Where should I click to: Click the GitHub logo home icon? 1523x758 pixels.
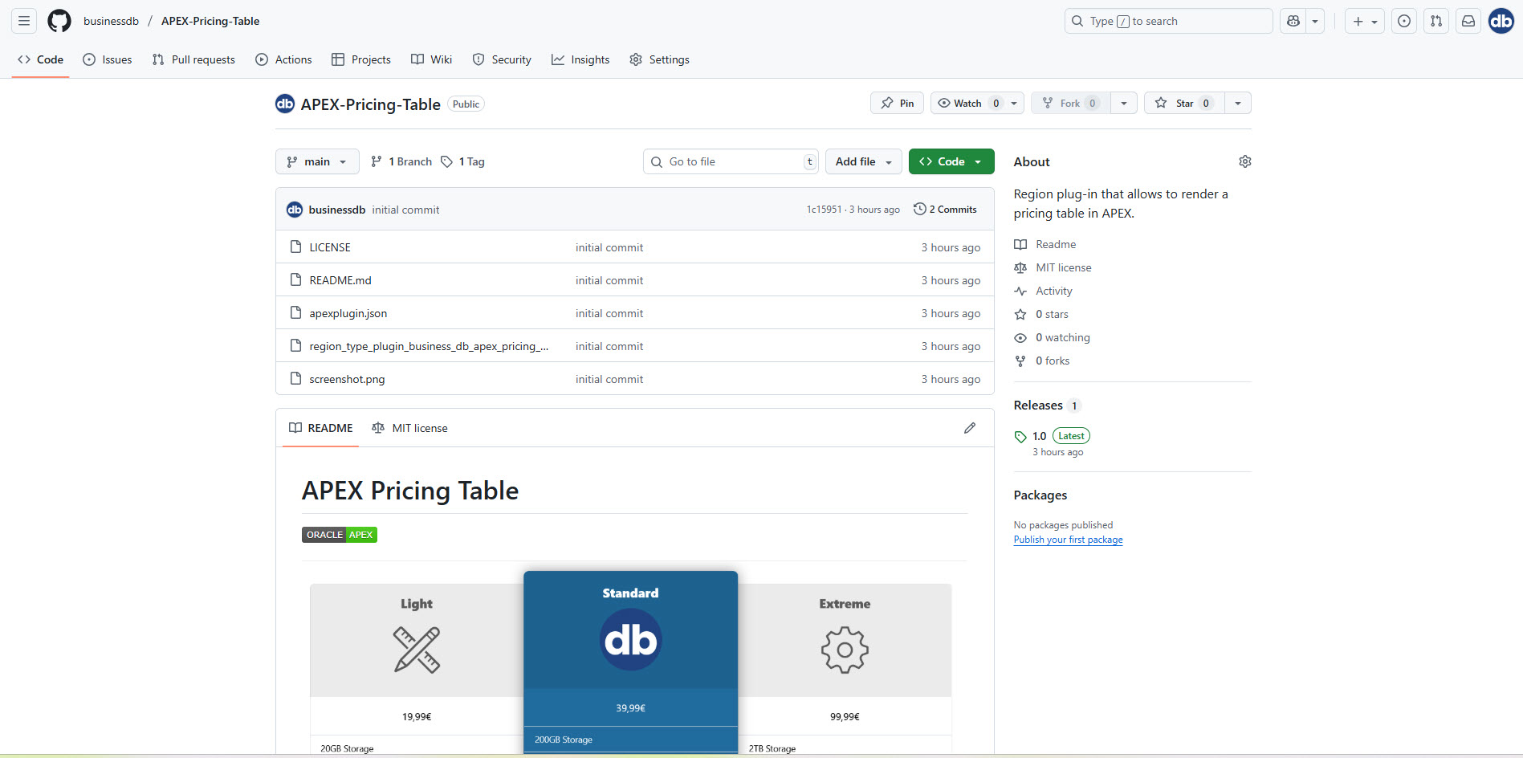(x=59, y=21)
